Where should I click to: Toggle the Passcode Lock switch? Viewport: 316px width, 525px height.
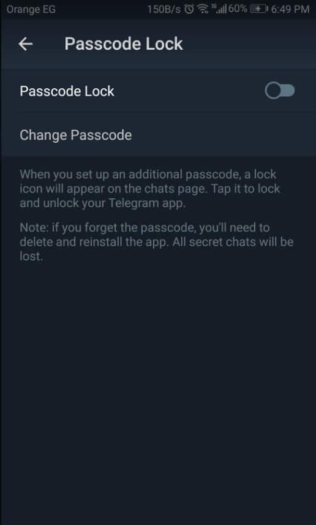click(280, 91)
